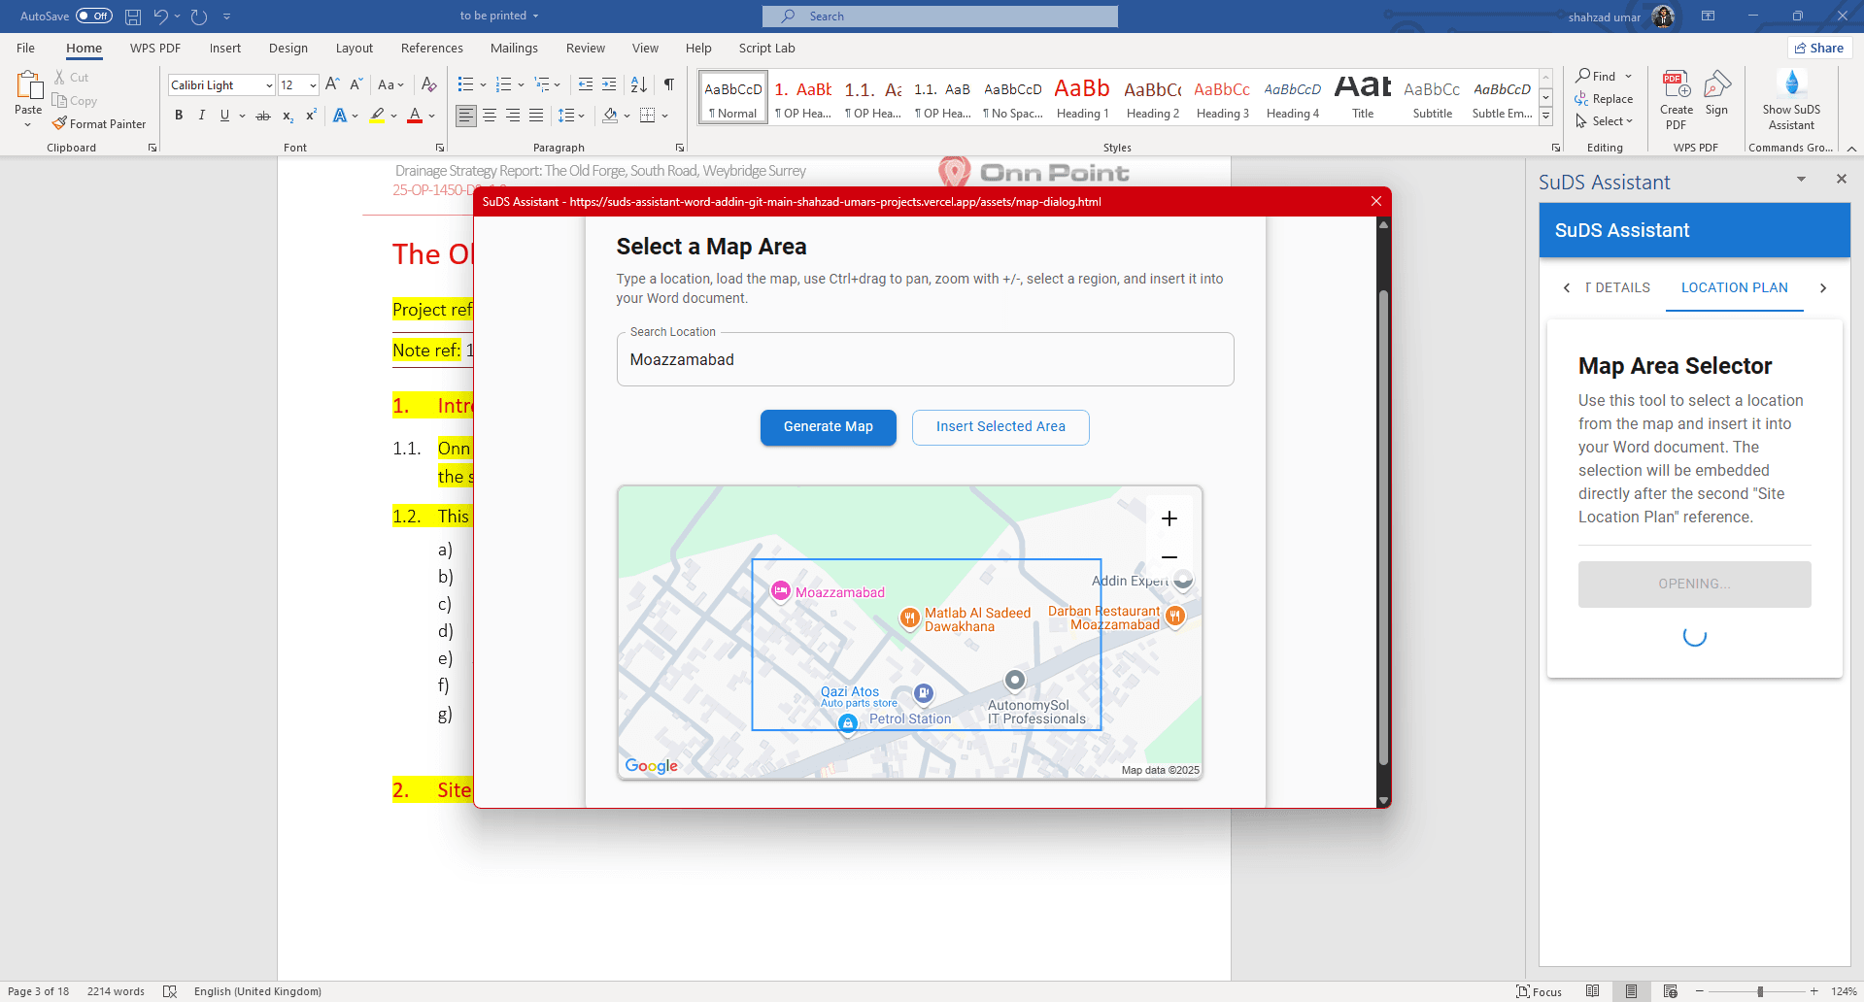Apply superscript formatting
The height and width of the screenshot is (1002, 1864).
click(311, 116)
